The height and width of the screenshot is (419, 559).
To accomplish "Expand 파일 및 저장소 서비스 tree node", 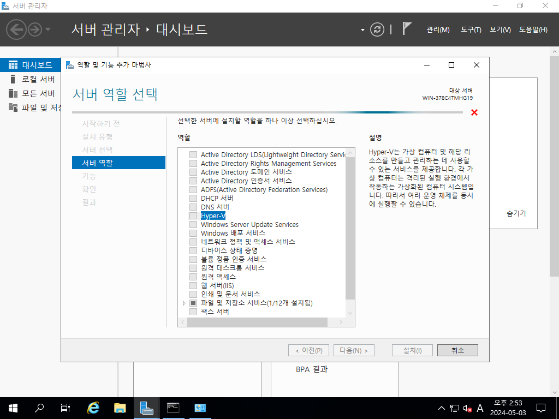I will [x=184, y=303].
